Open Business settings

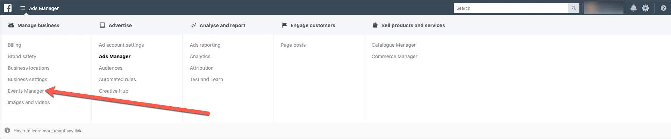click(28, 79)
